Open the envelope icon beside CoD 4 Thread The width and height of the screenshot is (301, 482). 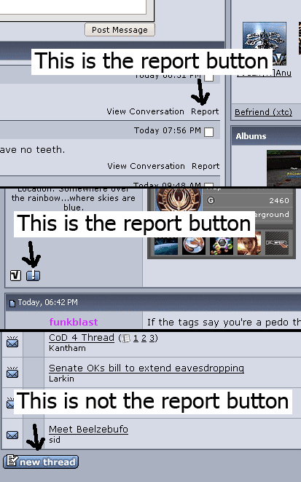click(12, 341)
